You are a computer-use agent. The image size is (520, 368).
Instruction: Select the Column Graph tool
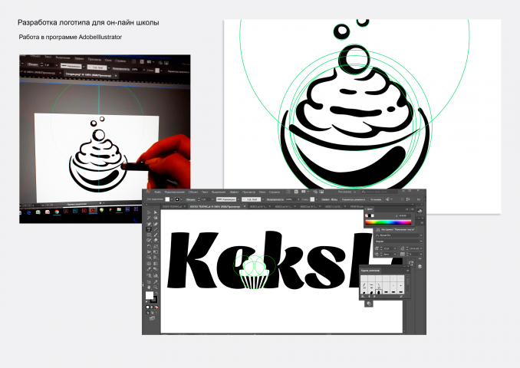pos(156,275)
